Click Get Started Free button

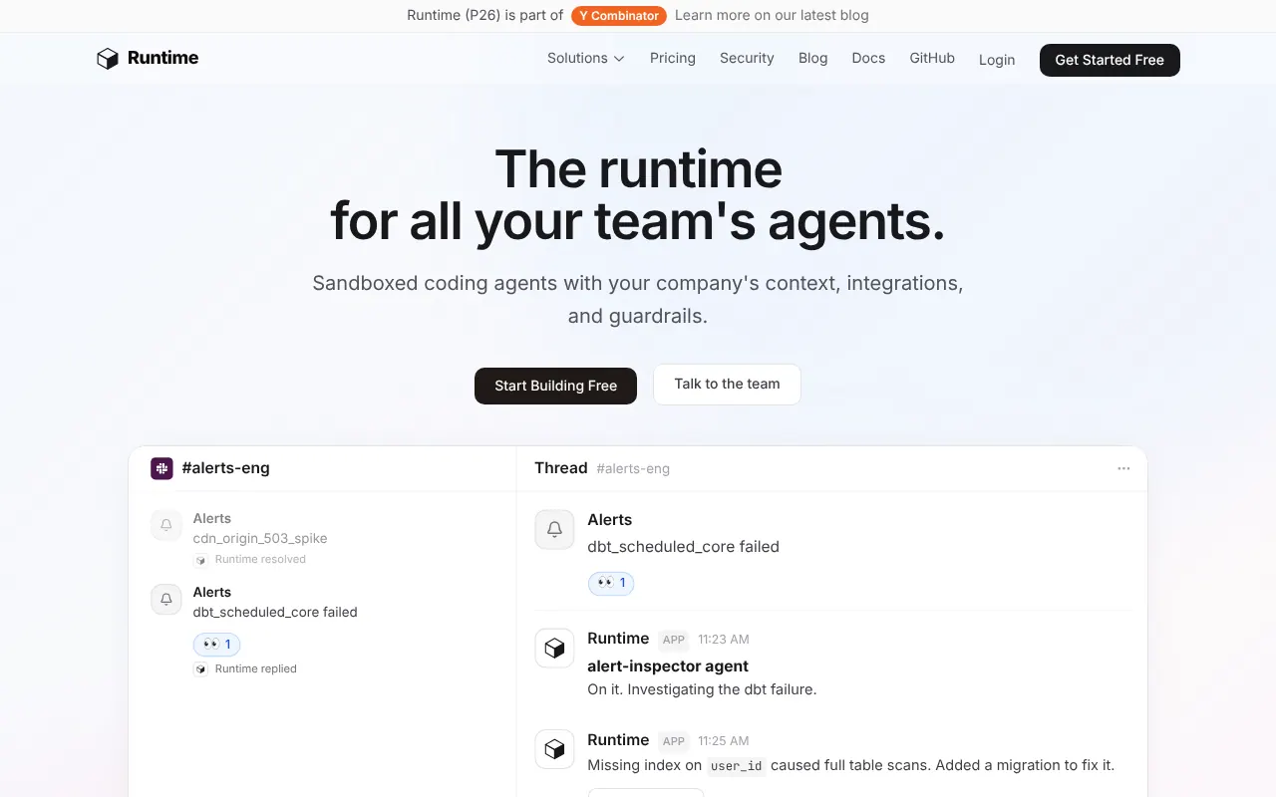pyautogui.click(x=1110, y=60)
